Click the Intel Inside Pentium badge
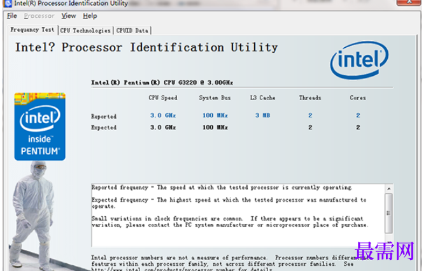The image size is (426, 271). coord(40,126)
